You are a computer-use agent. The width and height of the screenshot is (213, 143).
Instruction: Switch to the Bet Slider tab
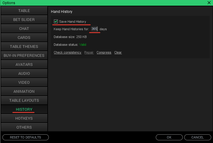pos(24,19)
